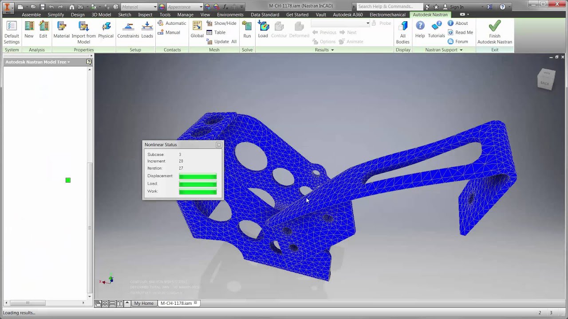Click About in Nastran Support
This screenshot has width=568, height=319.
(458, 23)
